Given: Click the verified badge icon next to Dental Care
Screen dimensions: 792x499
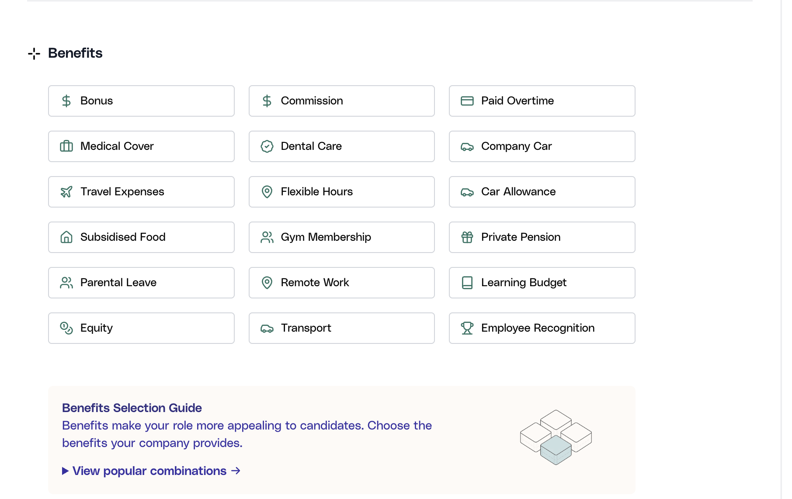Looking at the screenshot, I should [x=267, y=146].
